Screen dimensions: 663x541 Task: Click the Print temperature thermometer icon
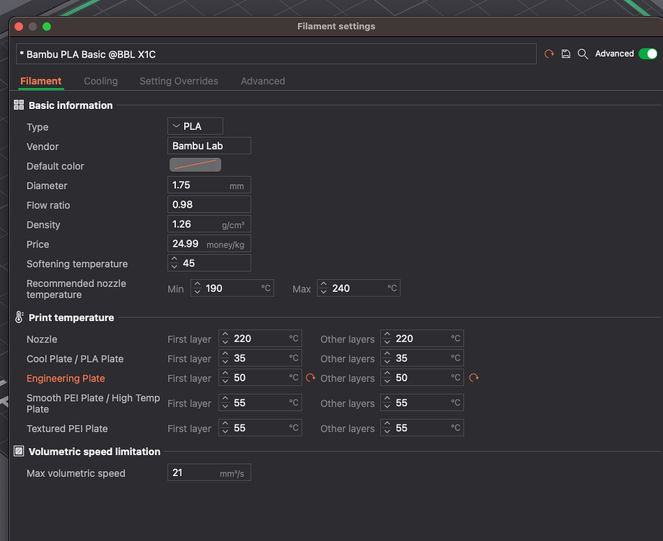[19, 317]
